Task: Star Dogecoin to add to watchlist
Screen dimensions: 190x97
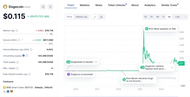Action: pyautogui.click(x=43, y=7)
